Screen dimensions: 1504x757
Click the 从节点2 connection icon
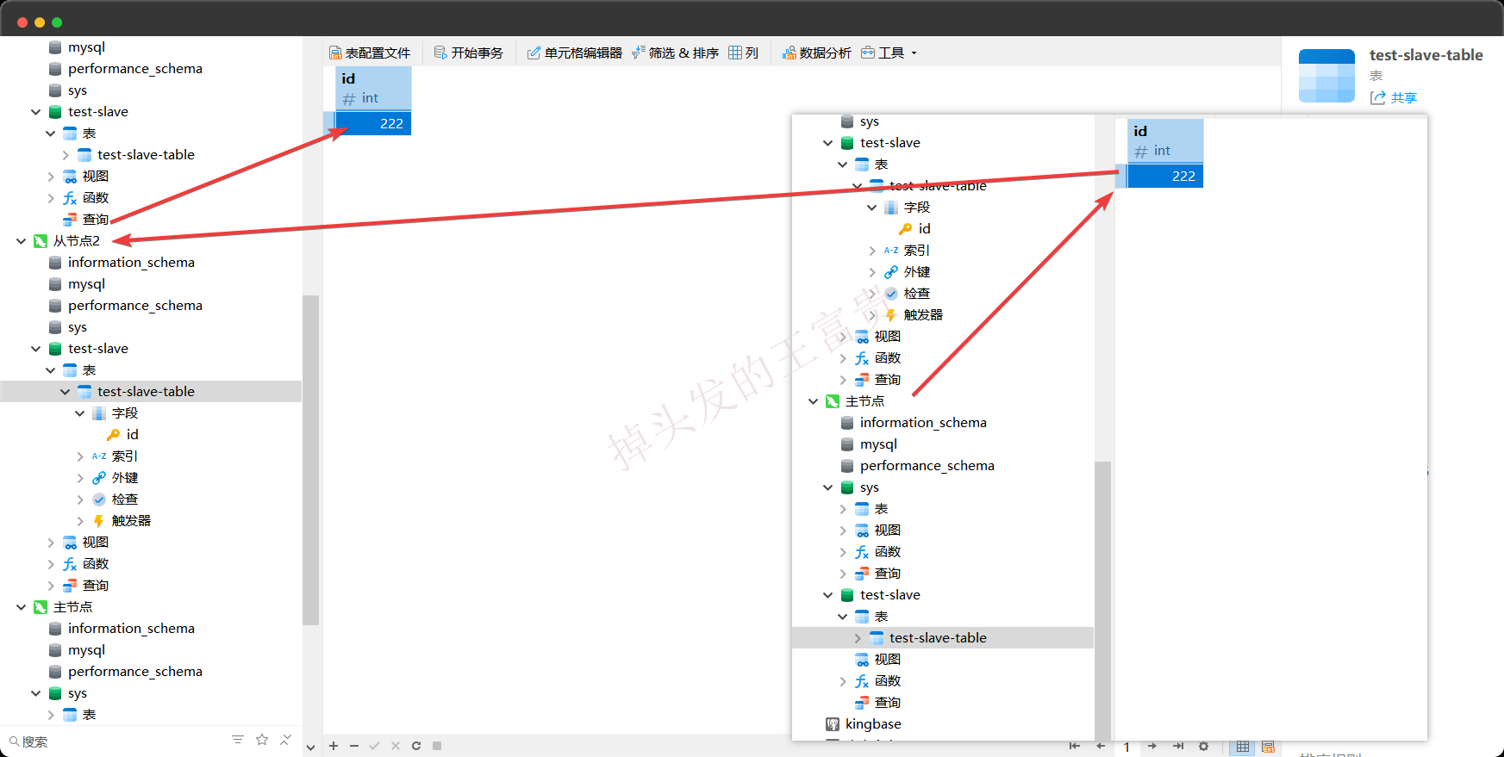(41, 241)
